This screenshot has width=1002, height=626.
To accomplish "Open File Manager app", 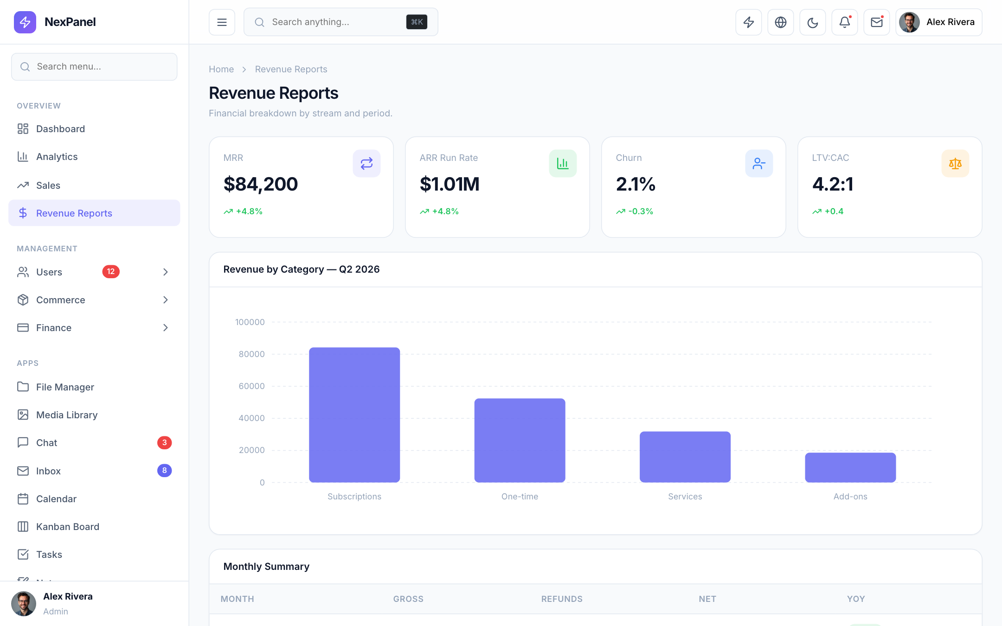I will [94, 387].
